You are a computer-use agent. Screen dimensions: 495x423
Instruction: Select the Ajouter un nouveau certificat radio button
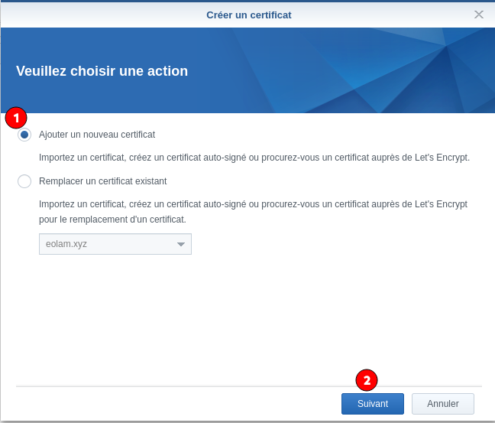click(24, 135)
